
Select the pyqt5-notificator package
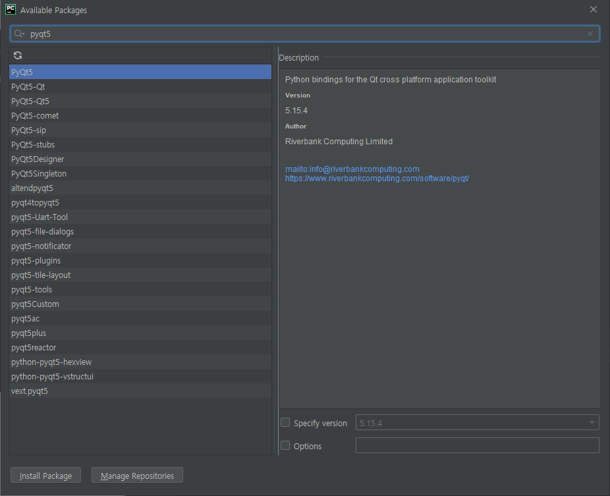click(140, 246)
